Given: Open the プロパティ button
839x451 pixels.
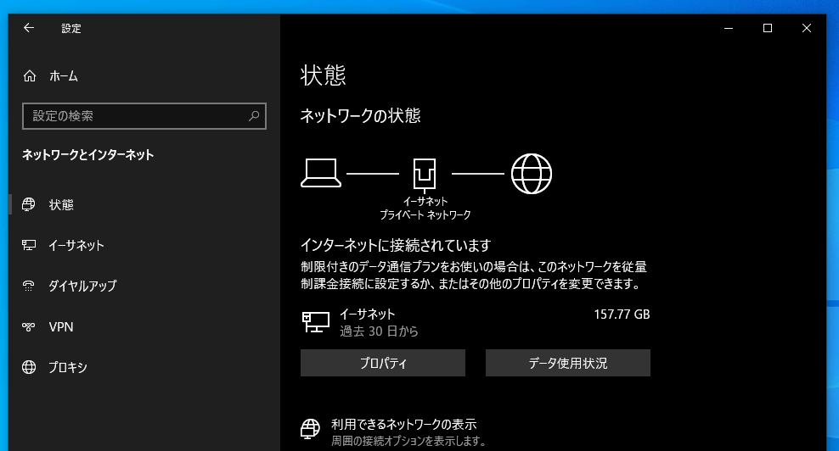Looking at the screenshot, I should [x=383, y=363].
